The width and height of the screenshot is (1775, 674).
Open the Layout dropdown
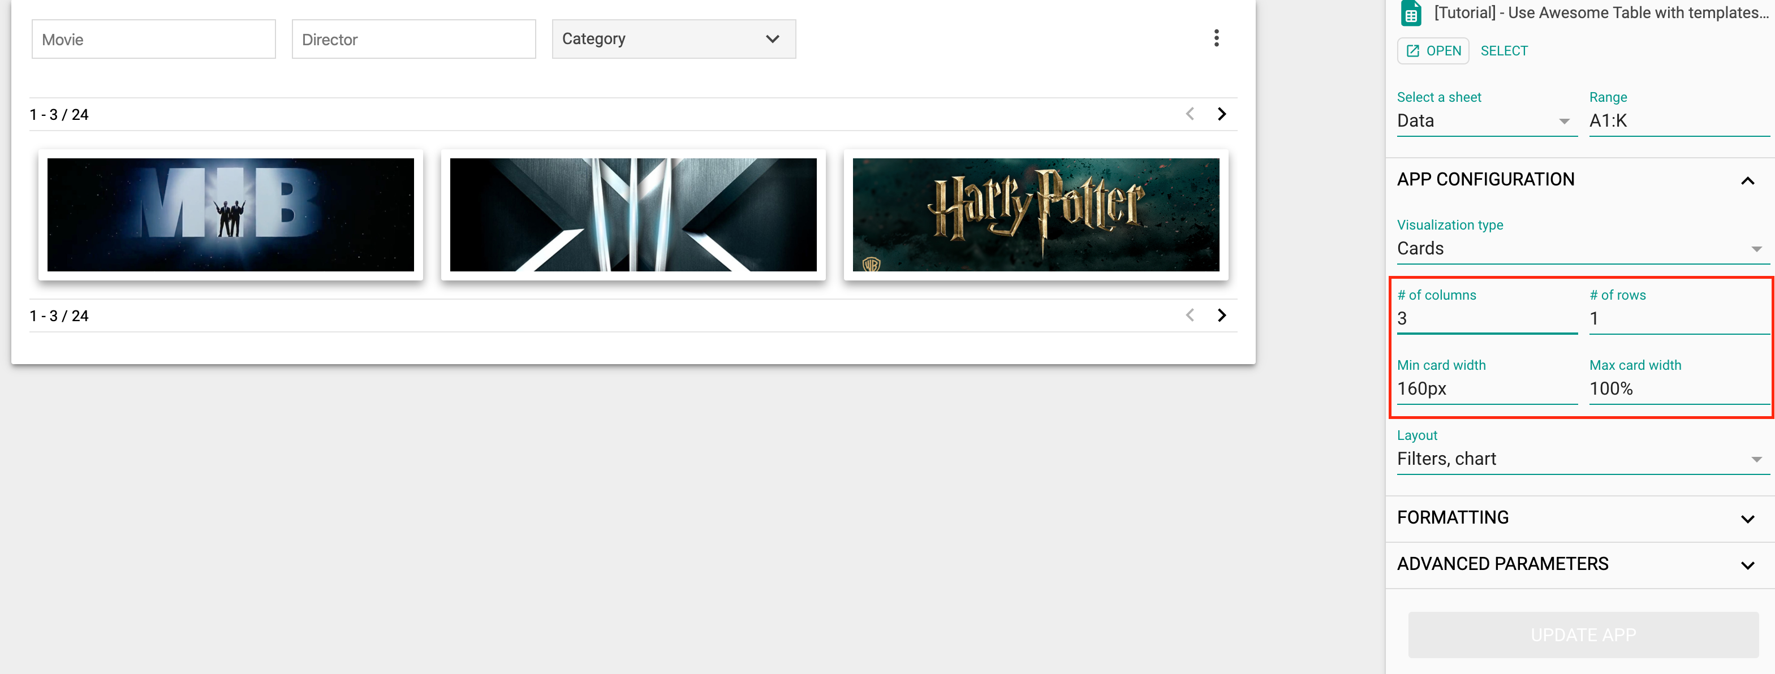pyautogui.click(x=1583, y=459)
